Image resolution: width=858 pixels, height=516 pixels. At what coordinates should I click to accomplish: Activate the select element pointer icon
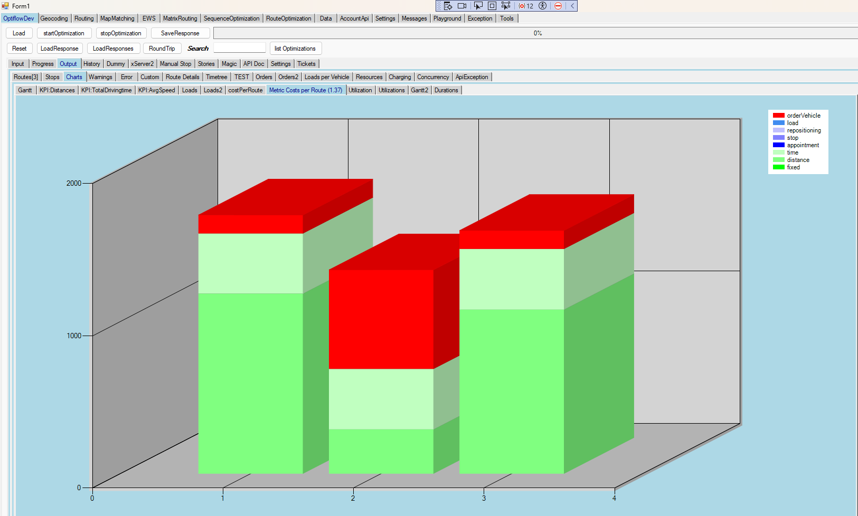pyautogui.click(x=478, y=6)
